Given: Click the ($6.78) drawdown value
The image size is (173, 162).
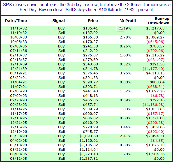Looking at the screenshot, I should click(158, 96).
